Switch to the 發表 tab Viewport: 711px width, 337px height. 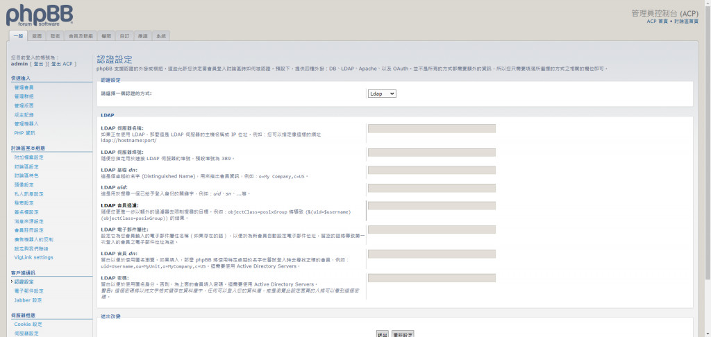click(x=56, y=36)
